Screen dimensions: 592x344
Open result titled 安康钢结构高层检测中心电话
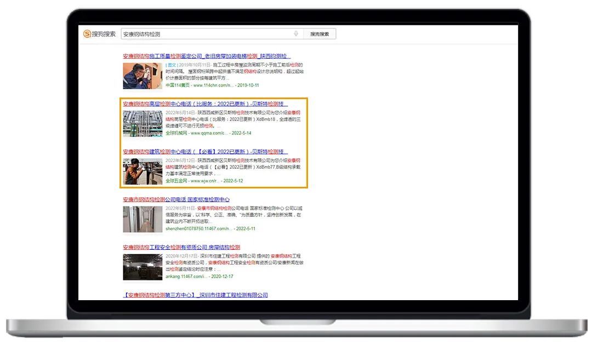[x=205, y=104]
